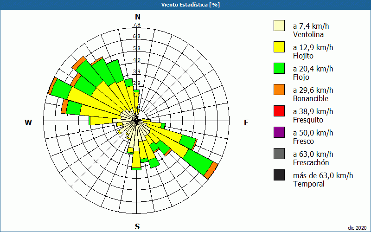The image size is (371, 232).
Task: Click the 'a 29,6 km/h' legend text
Action: 313,90
